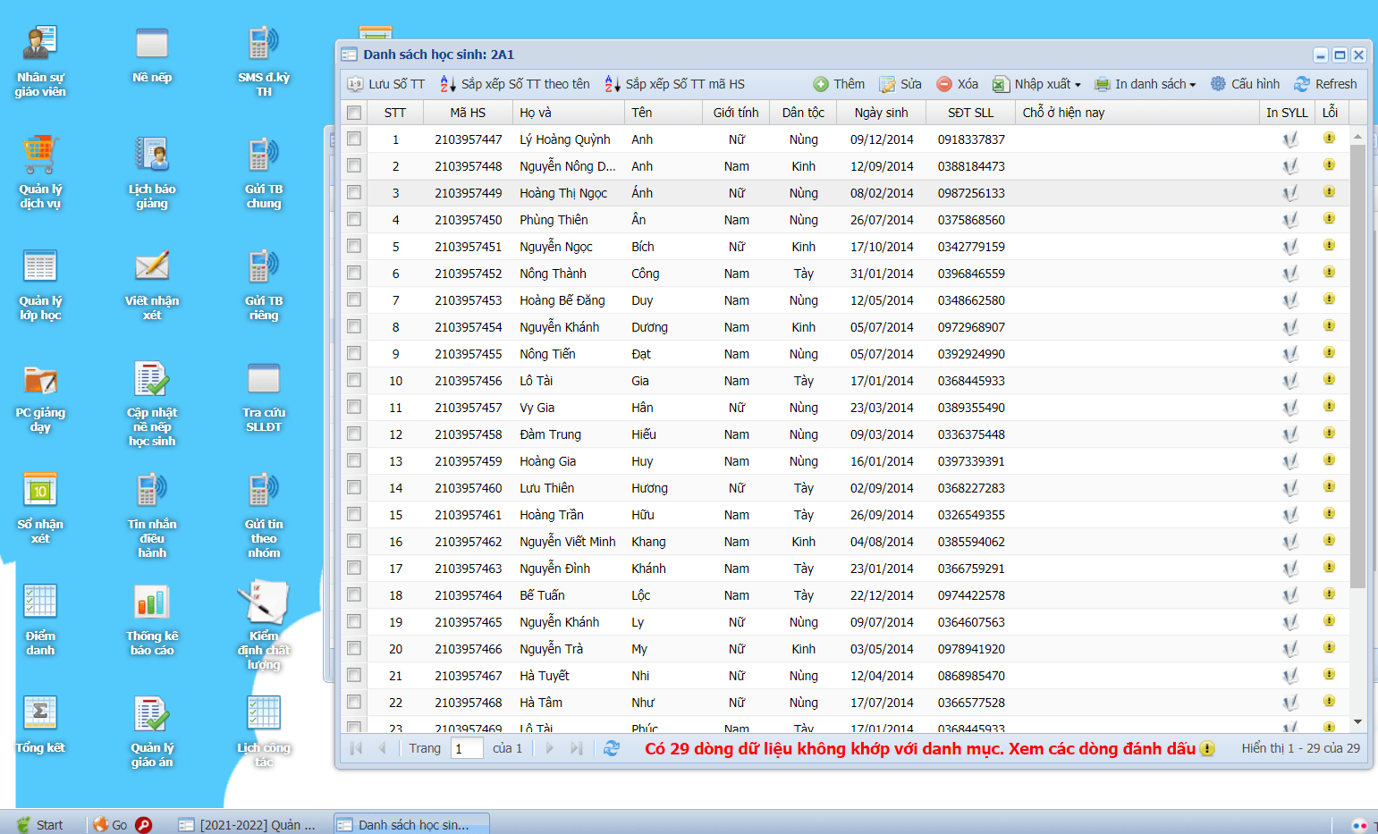Open the Start menu on the taskbar
Screen dimensions: 1378x834
[x=41, y=824]
